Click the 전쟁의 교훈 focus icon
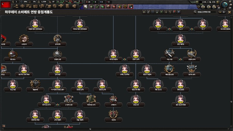The image size is (233, 131). (x=57, y=54)
